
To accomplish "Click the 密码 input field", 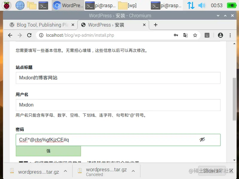I will point(118,140).
